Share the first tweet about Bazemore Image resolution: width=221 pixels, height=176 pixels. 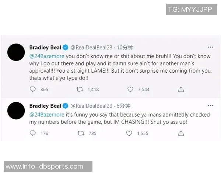tap(181, 89)
